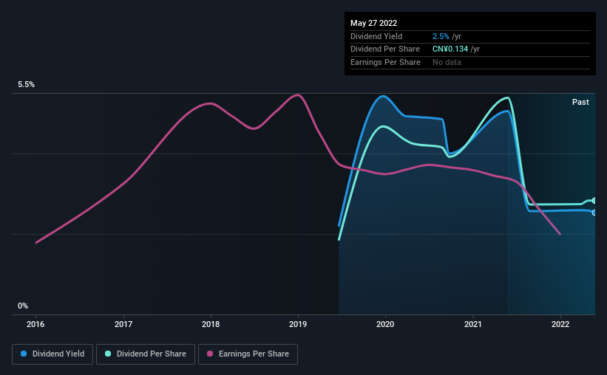Click the blue Dividend Yield endpoint marker
Viewport: 607px width, 375px height.
tap(594, 213)
